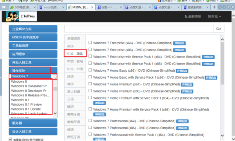Select the 英语 language tab
This screenshot has width=235, height=141.
click(75, 46)
